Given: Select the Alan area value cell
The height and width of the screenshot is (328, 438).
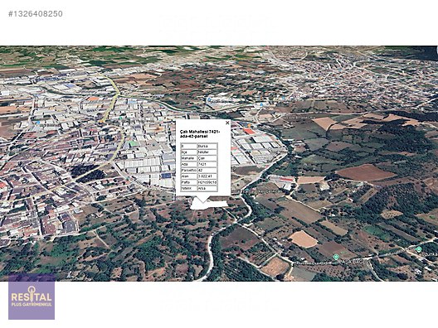Looking at the screenshot, I should pos(207,176).
